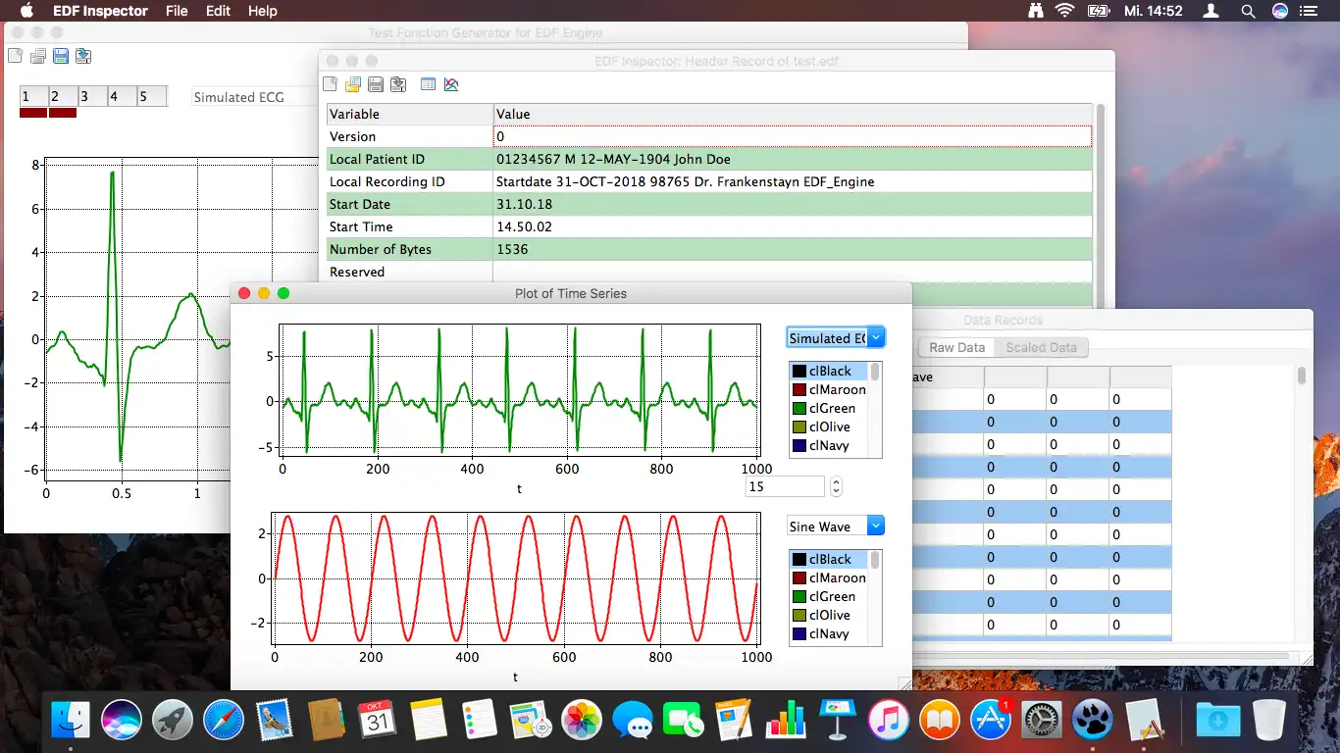This screenshot has height=753, width=1340.
Task: Click the save-as icon in Test Function Generator toolbar
Action: 83,56
